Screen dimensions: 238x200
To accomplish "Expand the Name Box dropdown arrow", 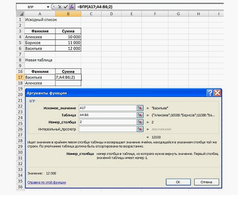I will (x=48, y=7).
